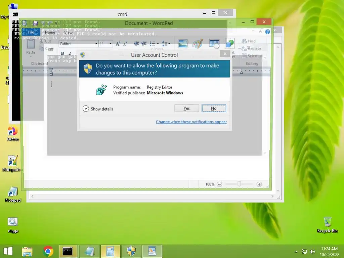Click the WordPad zoom slider handle
Image resolution: width=344 pixels, height=258 pixels.
coord(239,184)
